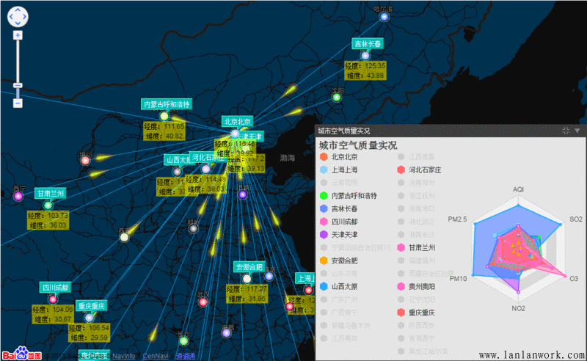Click the O3 axis point on radar chart
587x361 pixels.
click(x=566, y=277)
